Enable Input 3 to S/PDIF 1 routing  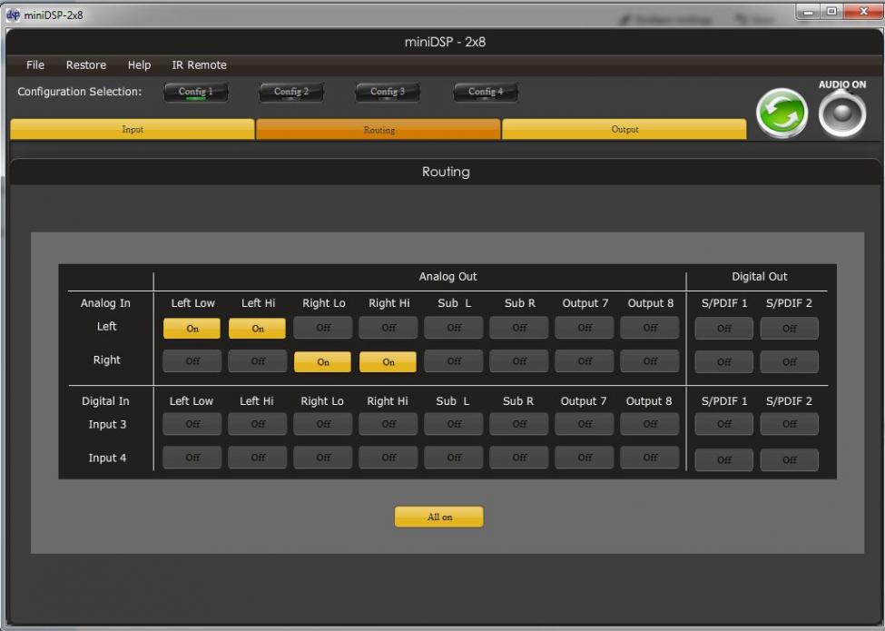click(x=724, y=424)
